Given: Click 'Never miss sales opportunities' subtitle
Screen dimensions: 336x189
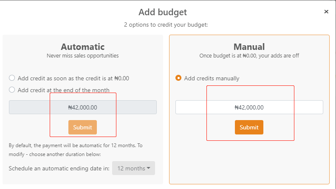Looking at the screenshot, I should pyautogui.click(x=82, y=55).
